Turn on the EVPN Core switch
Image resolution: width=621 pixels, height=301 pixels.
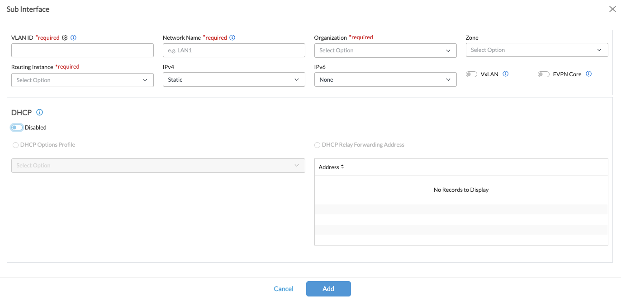coord(543,74)
